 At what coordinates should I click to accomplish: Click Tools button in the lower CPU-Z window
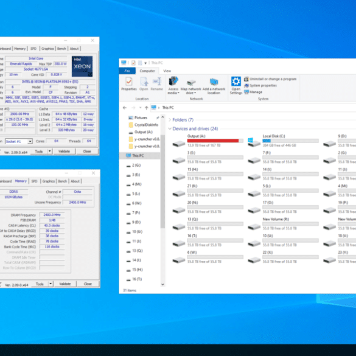coord(40,284)
